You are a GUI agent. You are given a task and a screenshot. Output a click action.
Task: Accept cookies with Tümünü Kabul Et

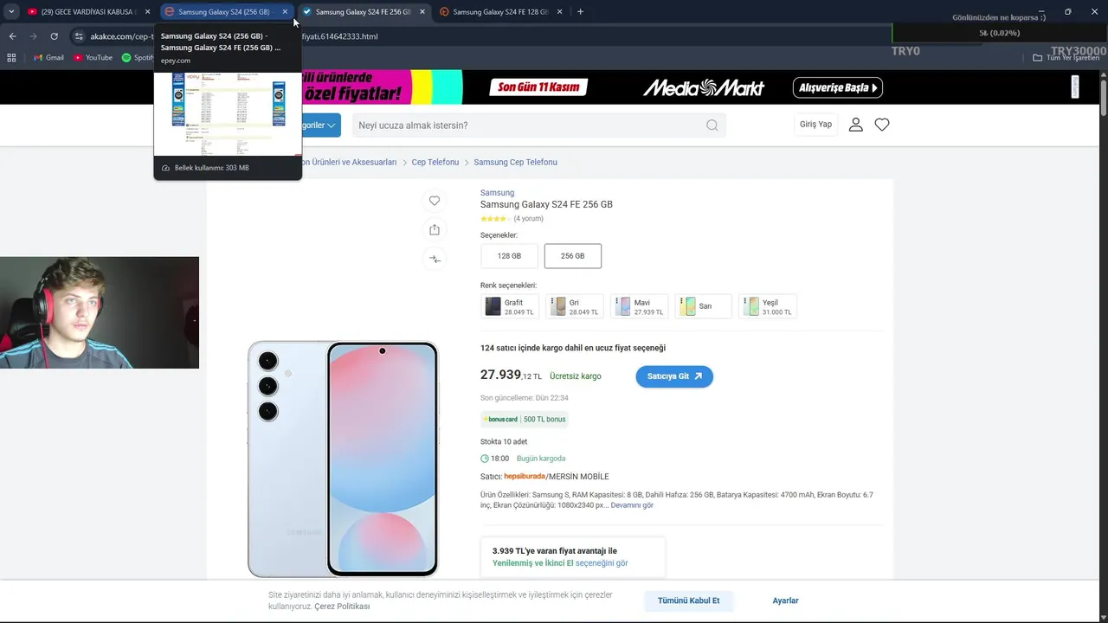pyautogui.click(x=688, y=601)
